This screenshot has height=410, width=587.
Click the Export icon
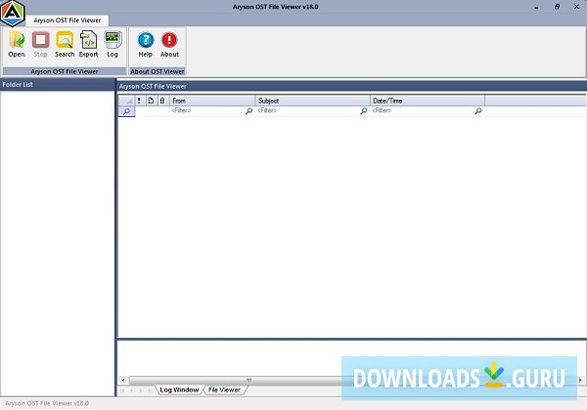click(88, 44)
